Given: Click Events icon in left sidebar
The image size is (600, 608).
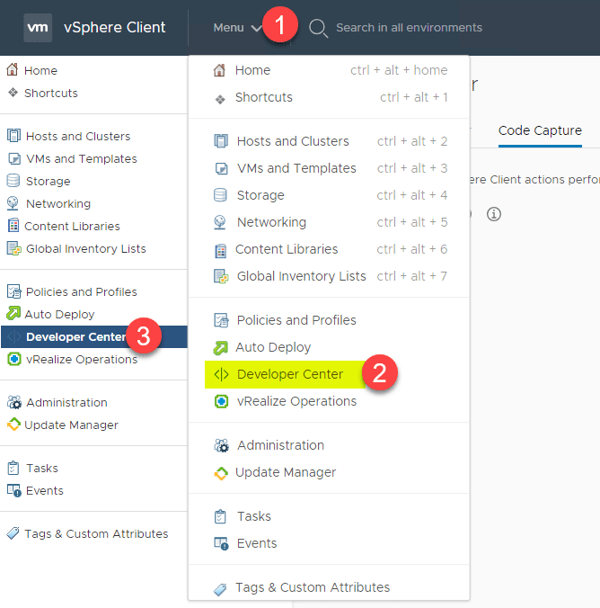Looking at the screenshot, I should (x=14, y=490).
